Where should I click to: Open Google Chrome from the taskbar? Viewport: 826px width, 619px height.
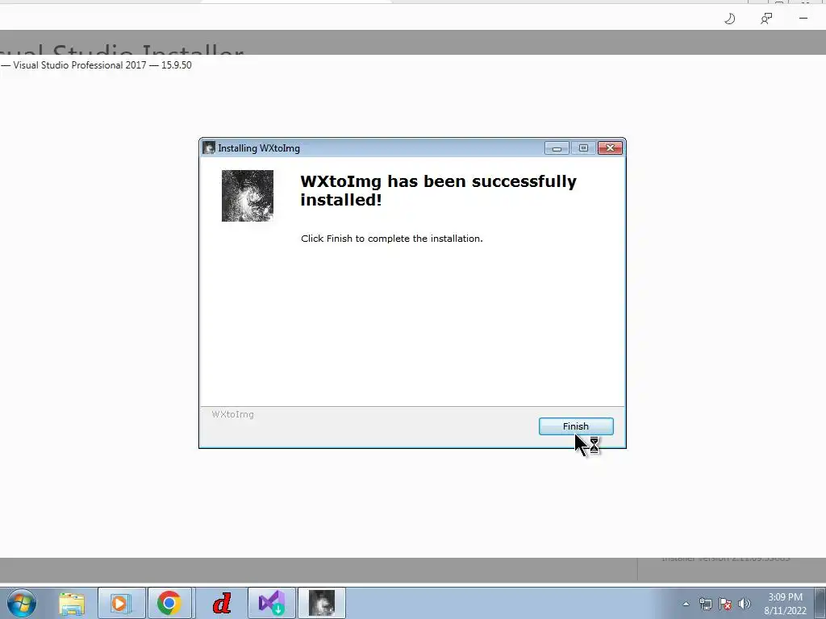tap(169, 603)
